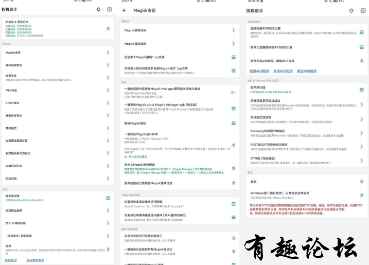Run the 断开所有adb服务 action icon
The width and height of the screenshot is (369, 265).
pos(362,61)
